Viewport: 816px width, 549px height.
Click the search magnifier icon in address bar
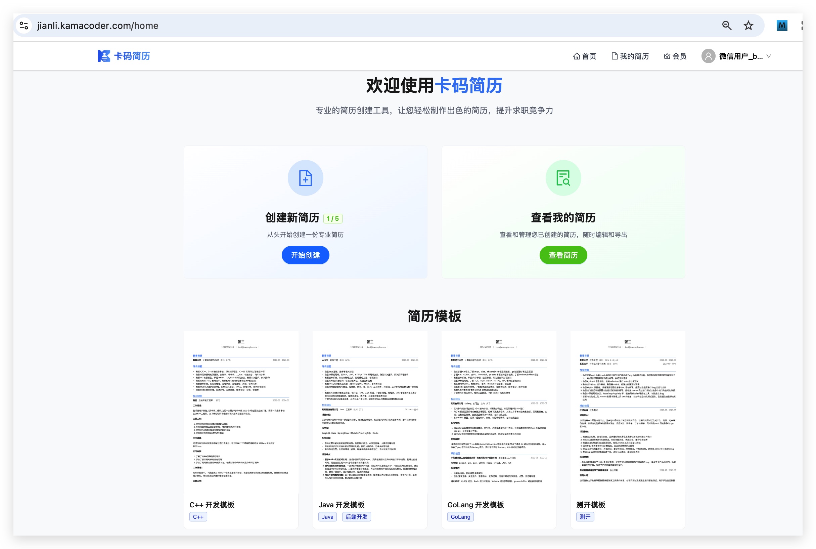coord(726,26)
